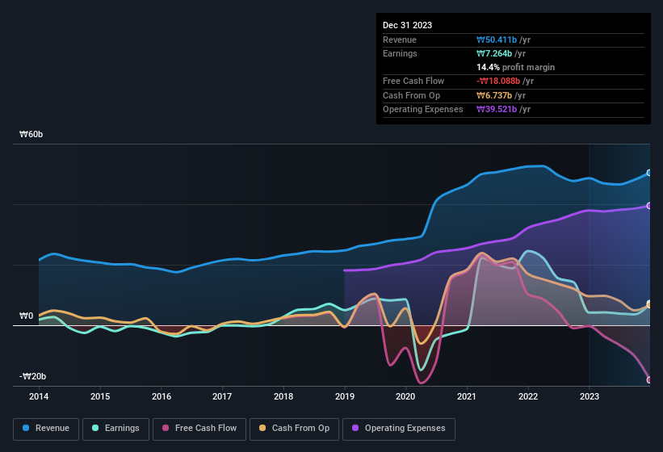Click the ₩50.411b revenue value

point(497,40)
